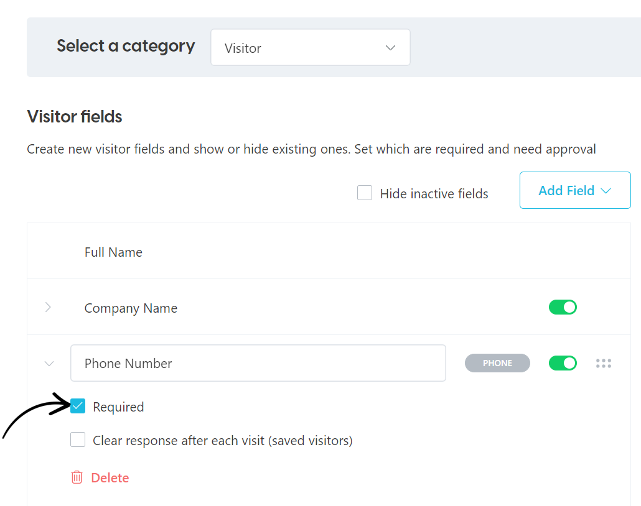
Task: Turn off the Phone Number toggle switch
Action: (x=563, y=362)
